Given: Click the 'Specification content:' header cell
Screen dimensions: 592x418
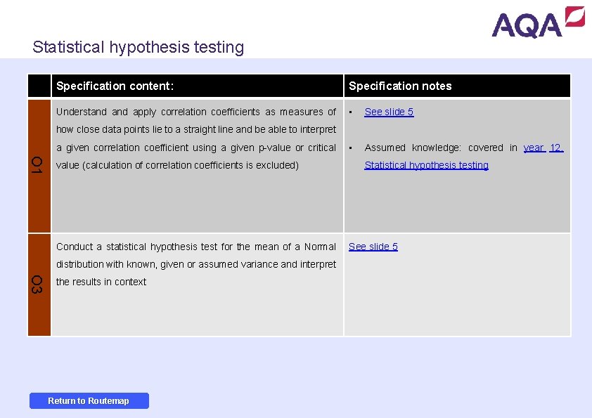Looking at the screenshot, I should (x=197, y=86).
